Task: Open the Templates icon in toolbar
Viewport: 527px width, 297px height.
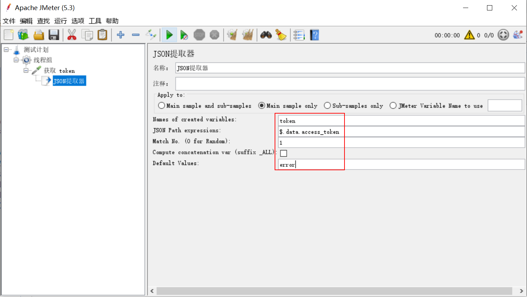Action: click(x=23, y=35)
